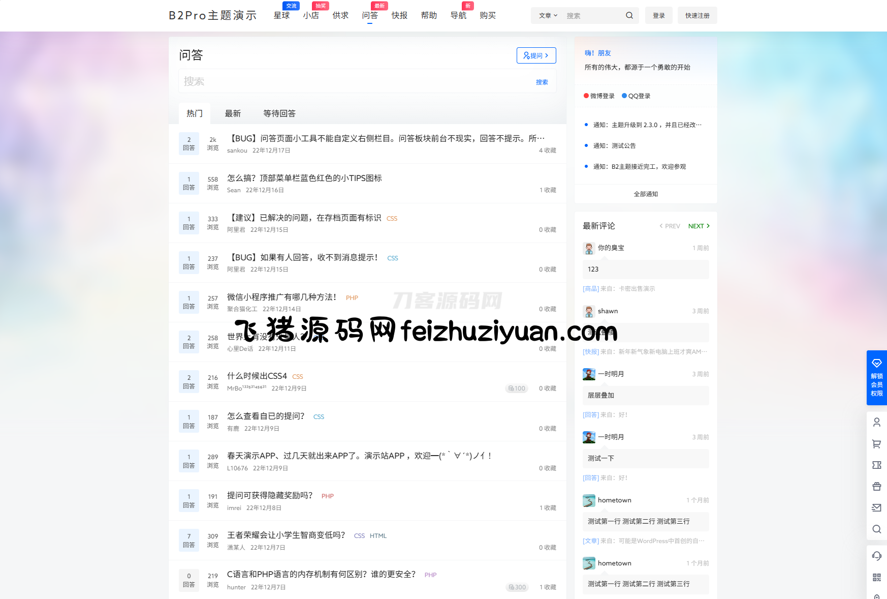Open the 全部通知 link
887x599 pixels.
(646, 194)
